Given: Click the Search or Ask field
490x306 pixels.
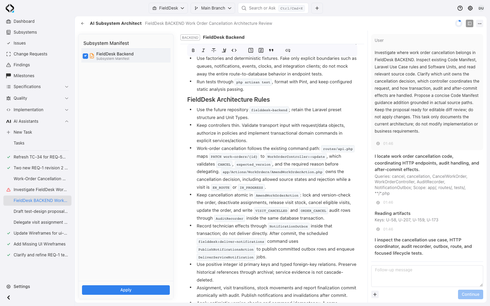Looking at the screenshot, I should (273, 8).
